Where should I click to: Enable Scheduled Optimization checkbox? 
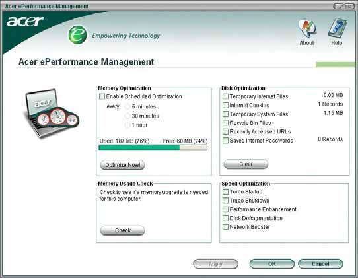pos(102,96)
